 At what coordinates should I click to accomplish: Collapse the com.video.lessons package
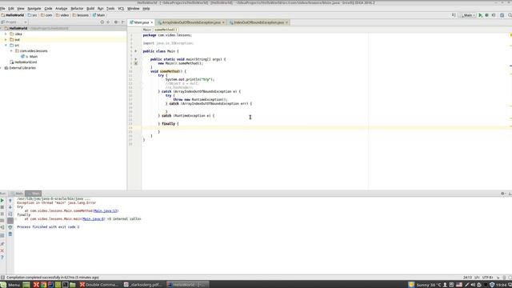(x=11, y=51)
